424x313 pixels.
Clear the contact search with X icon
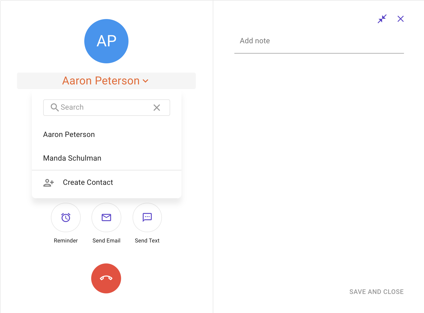tap(157, 107)
